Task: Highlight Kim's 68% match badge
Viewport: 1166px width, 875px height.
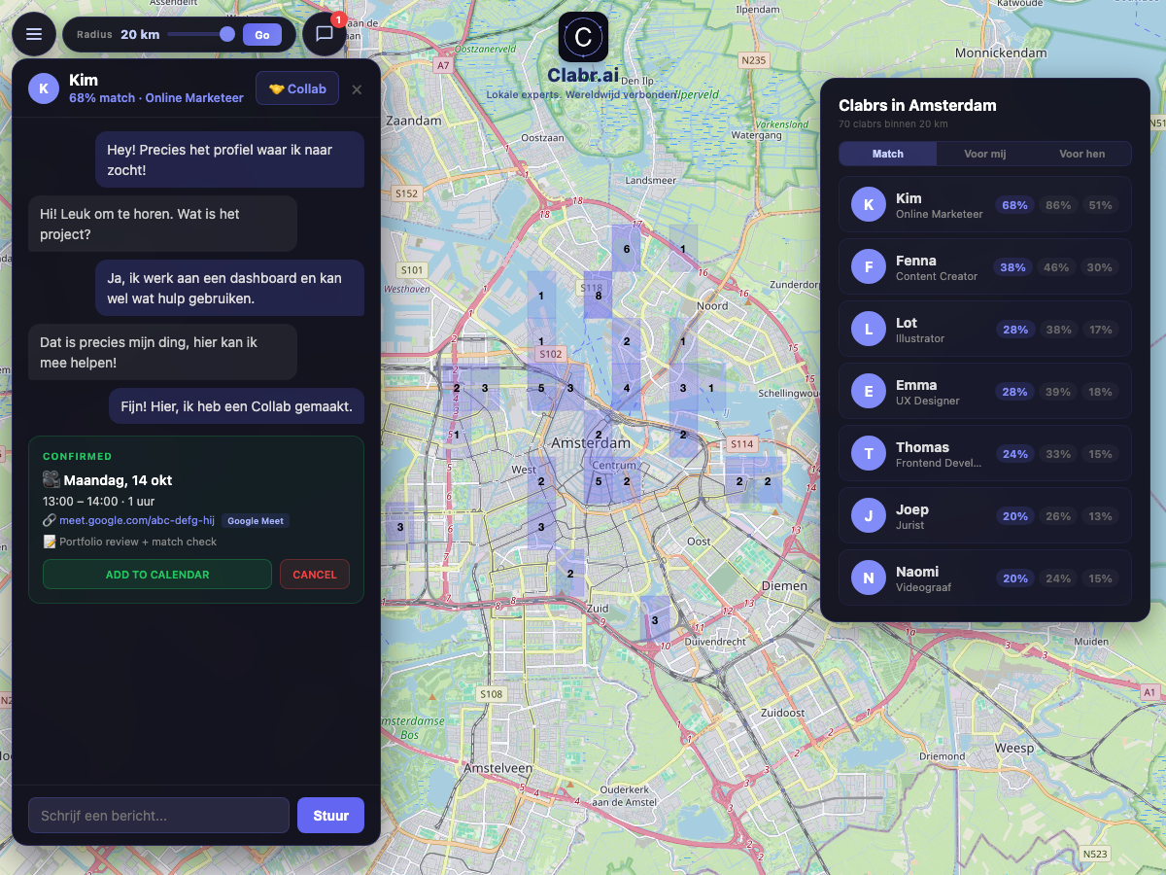Action: point(1014,205)
